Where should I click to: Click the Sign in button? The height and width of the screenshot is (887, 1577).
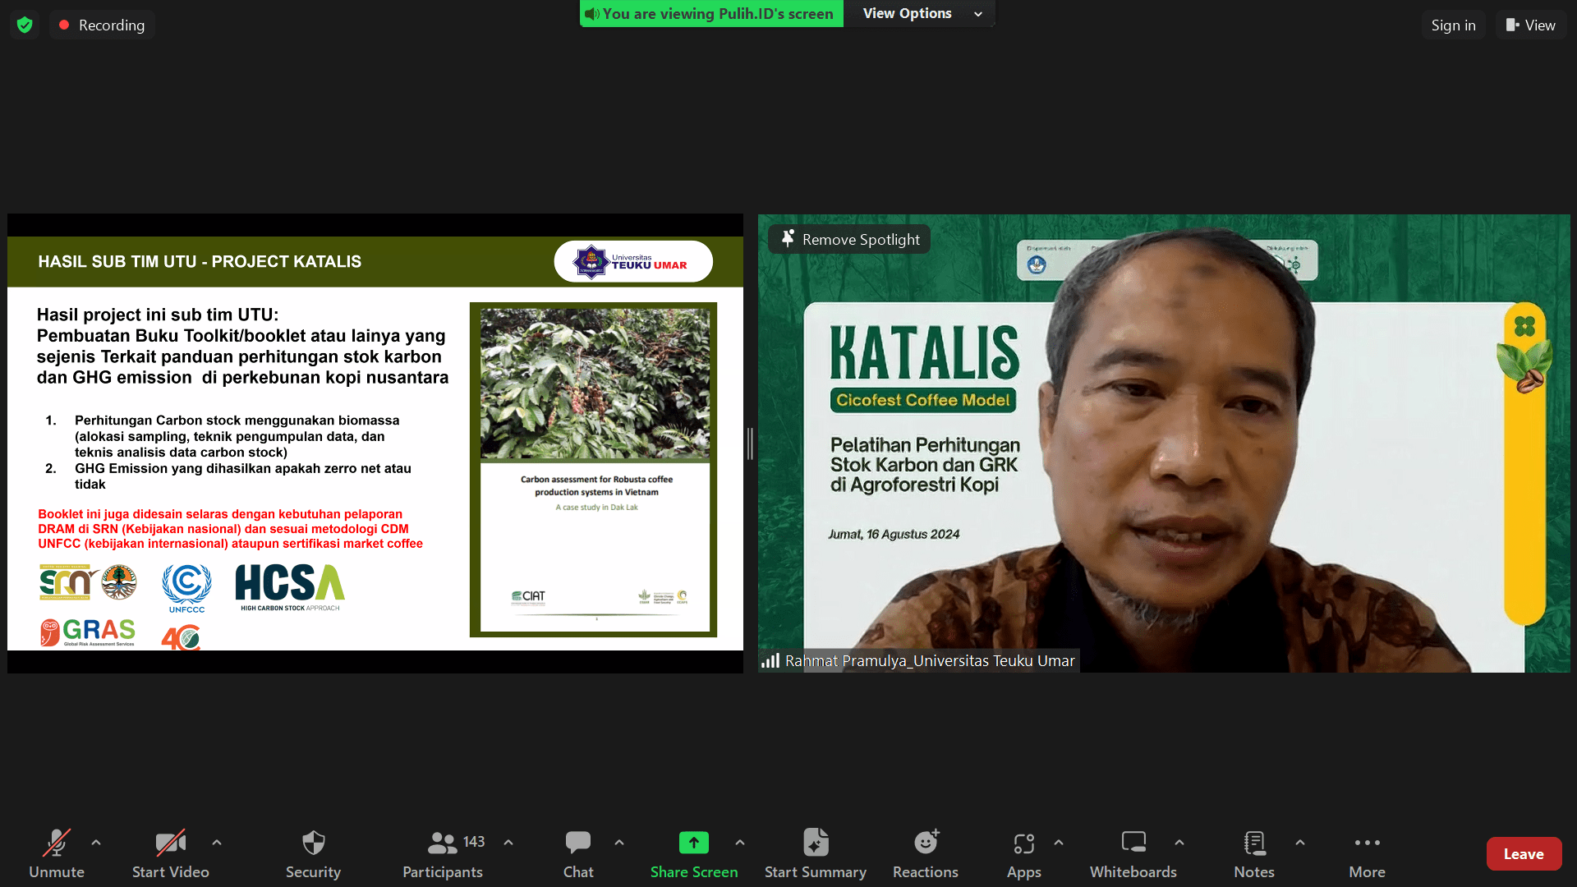pyautogui.click(x=1453, y=25)
